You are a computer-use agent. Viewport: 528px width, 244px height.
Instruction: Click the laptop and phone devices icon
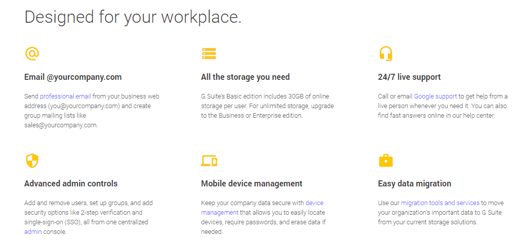click(209, 161)
